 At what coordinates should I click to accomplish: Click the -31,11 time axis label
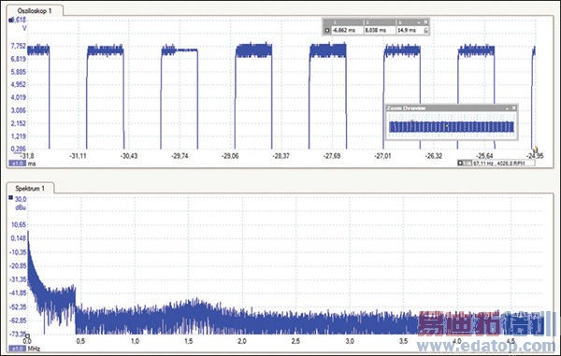pos(78,156)
